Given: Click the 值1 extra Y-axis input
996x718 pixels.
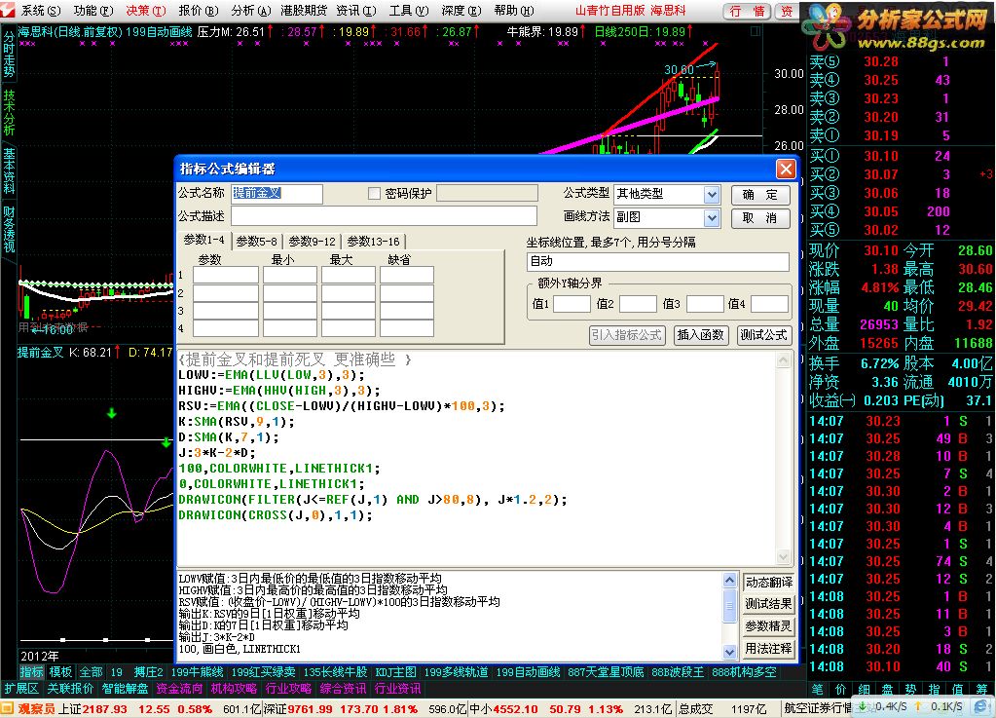Looking at the screenshot, I should 572,304.
